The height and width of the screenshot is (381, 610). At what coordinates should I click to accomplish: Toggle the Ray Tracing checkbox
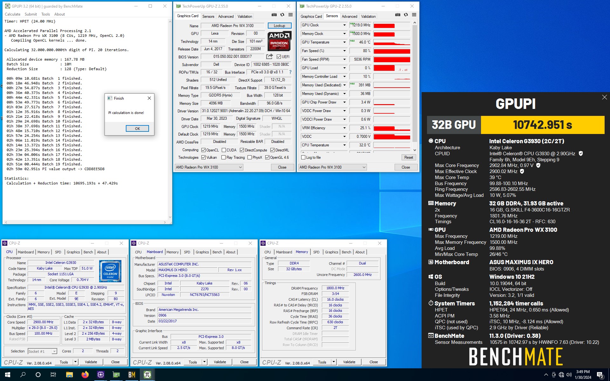point(223,157)
